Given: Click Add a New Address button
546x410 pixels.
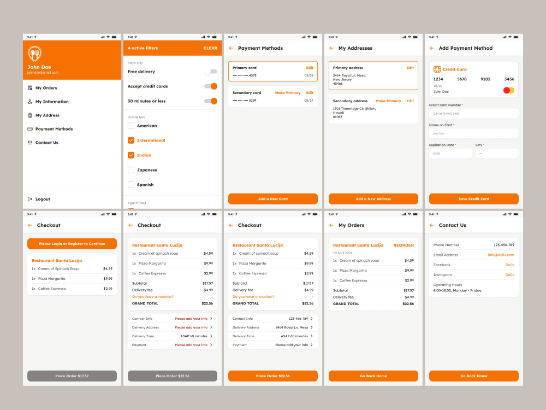Looking at the screenshot, I should click(x=373, y=199).
